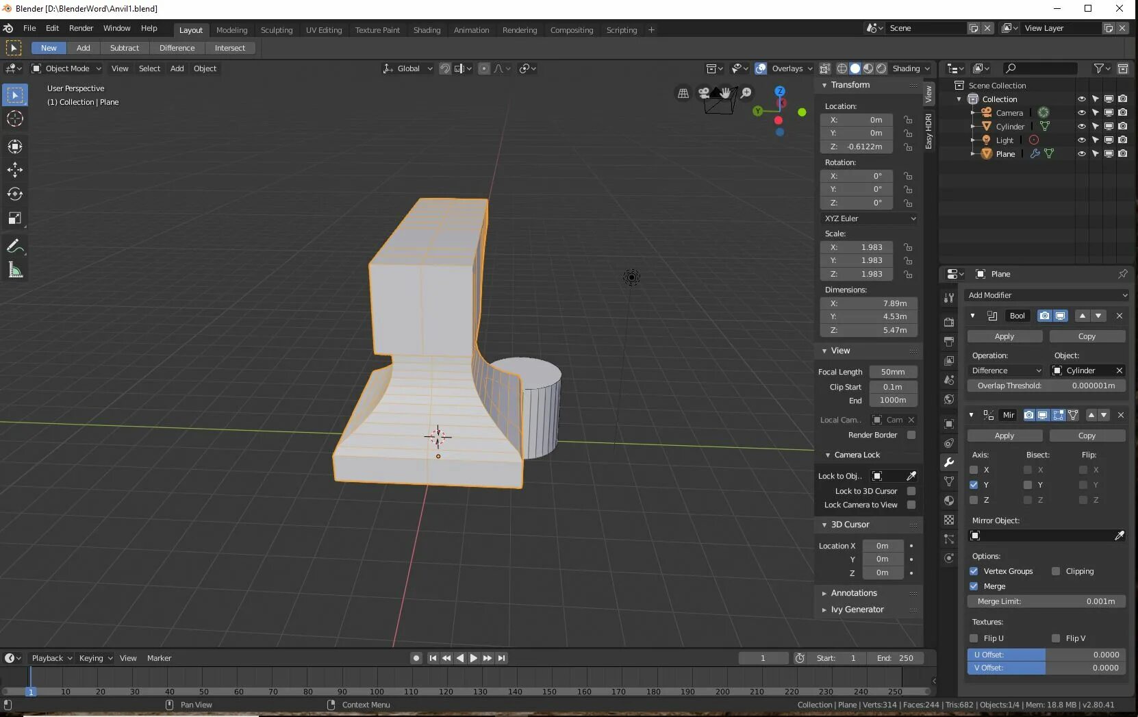The width and height of the screenshot is (1138, 717).
Task: Enable the Clipping option checkbox
Action: (x=1056, y=571)
